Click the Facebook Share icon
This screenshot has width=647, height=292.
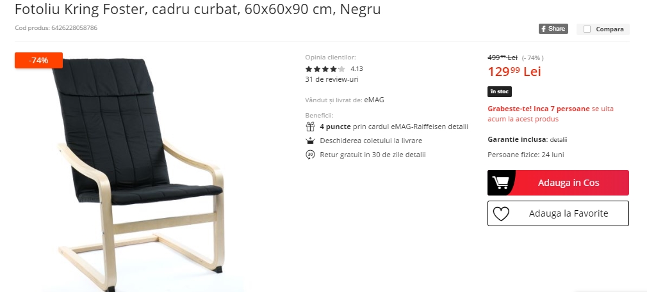point(543,29)
